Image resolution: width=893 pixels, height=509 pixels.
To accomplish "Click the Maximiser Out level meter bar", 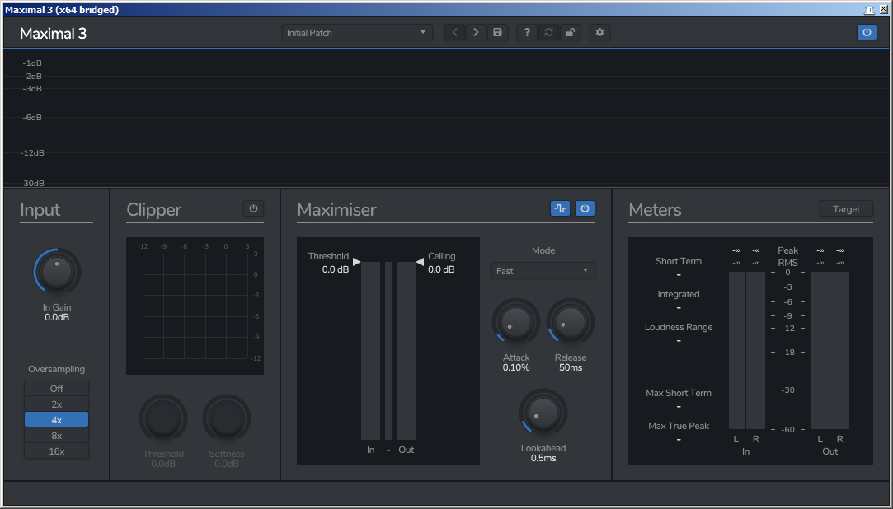I will [x=406, y=351].
